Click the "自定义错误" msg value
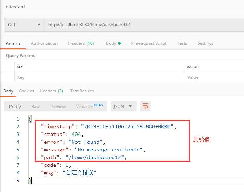The image size is (244, 192). click(x=79, y=173)
